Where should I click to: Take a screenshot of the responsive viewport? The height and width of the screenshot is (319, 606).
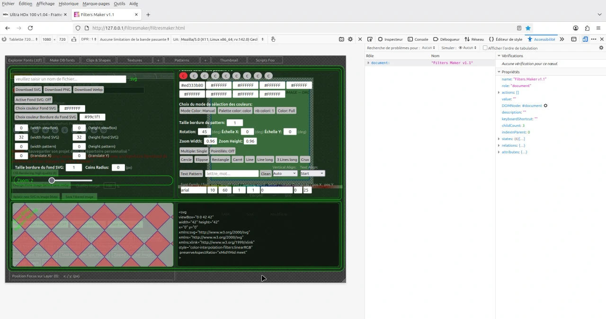click(342, 39)
